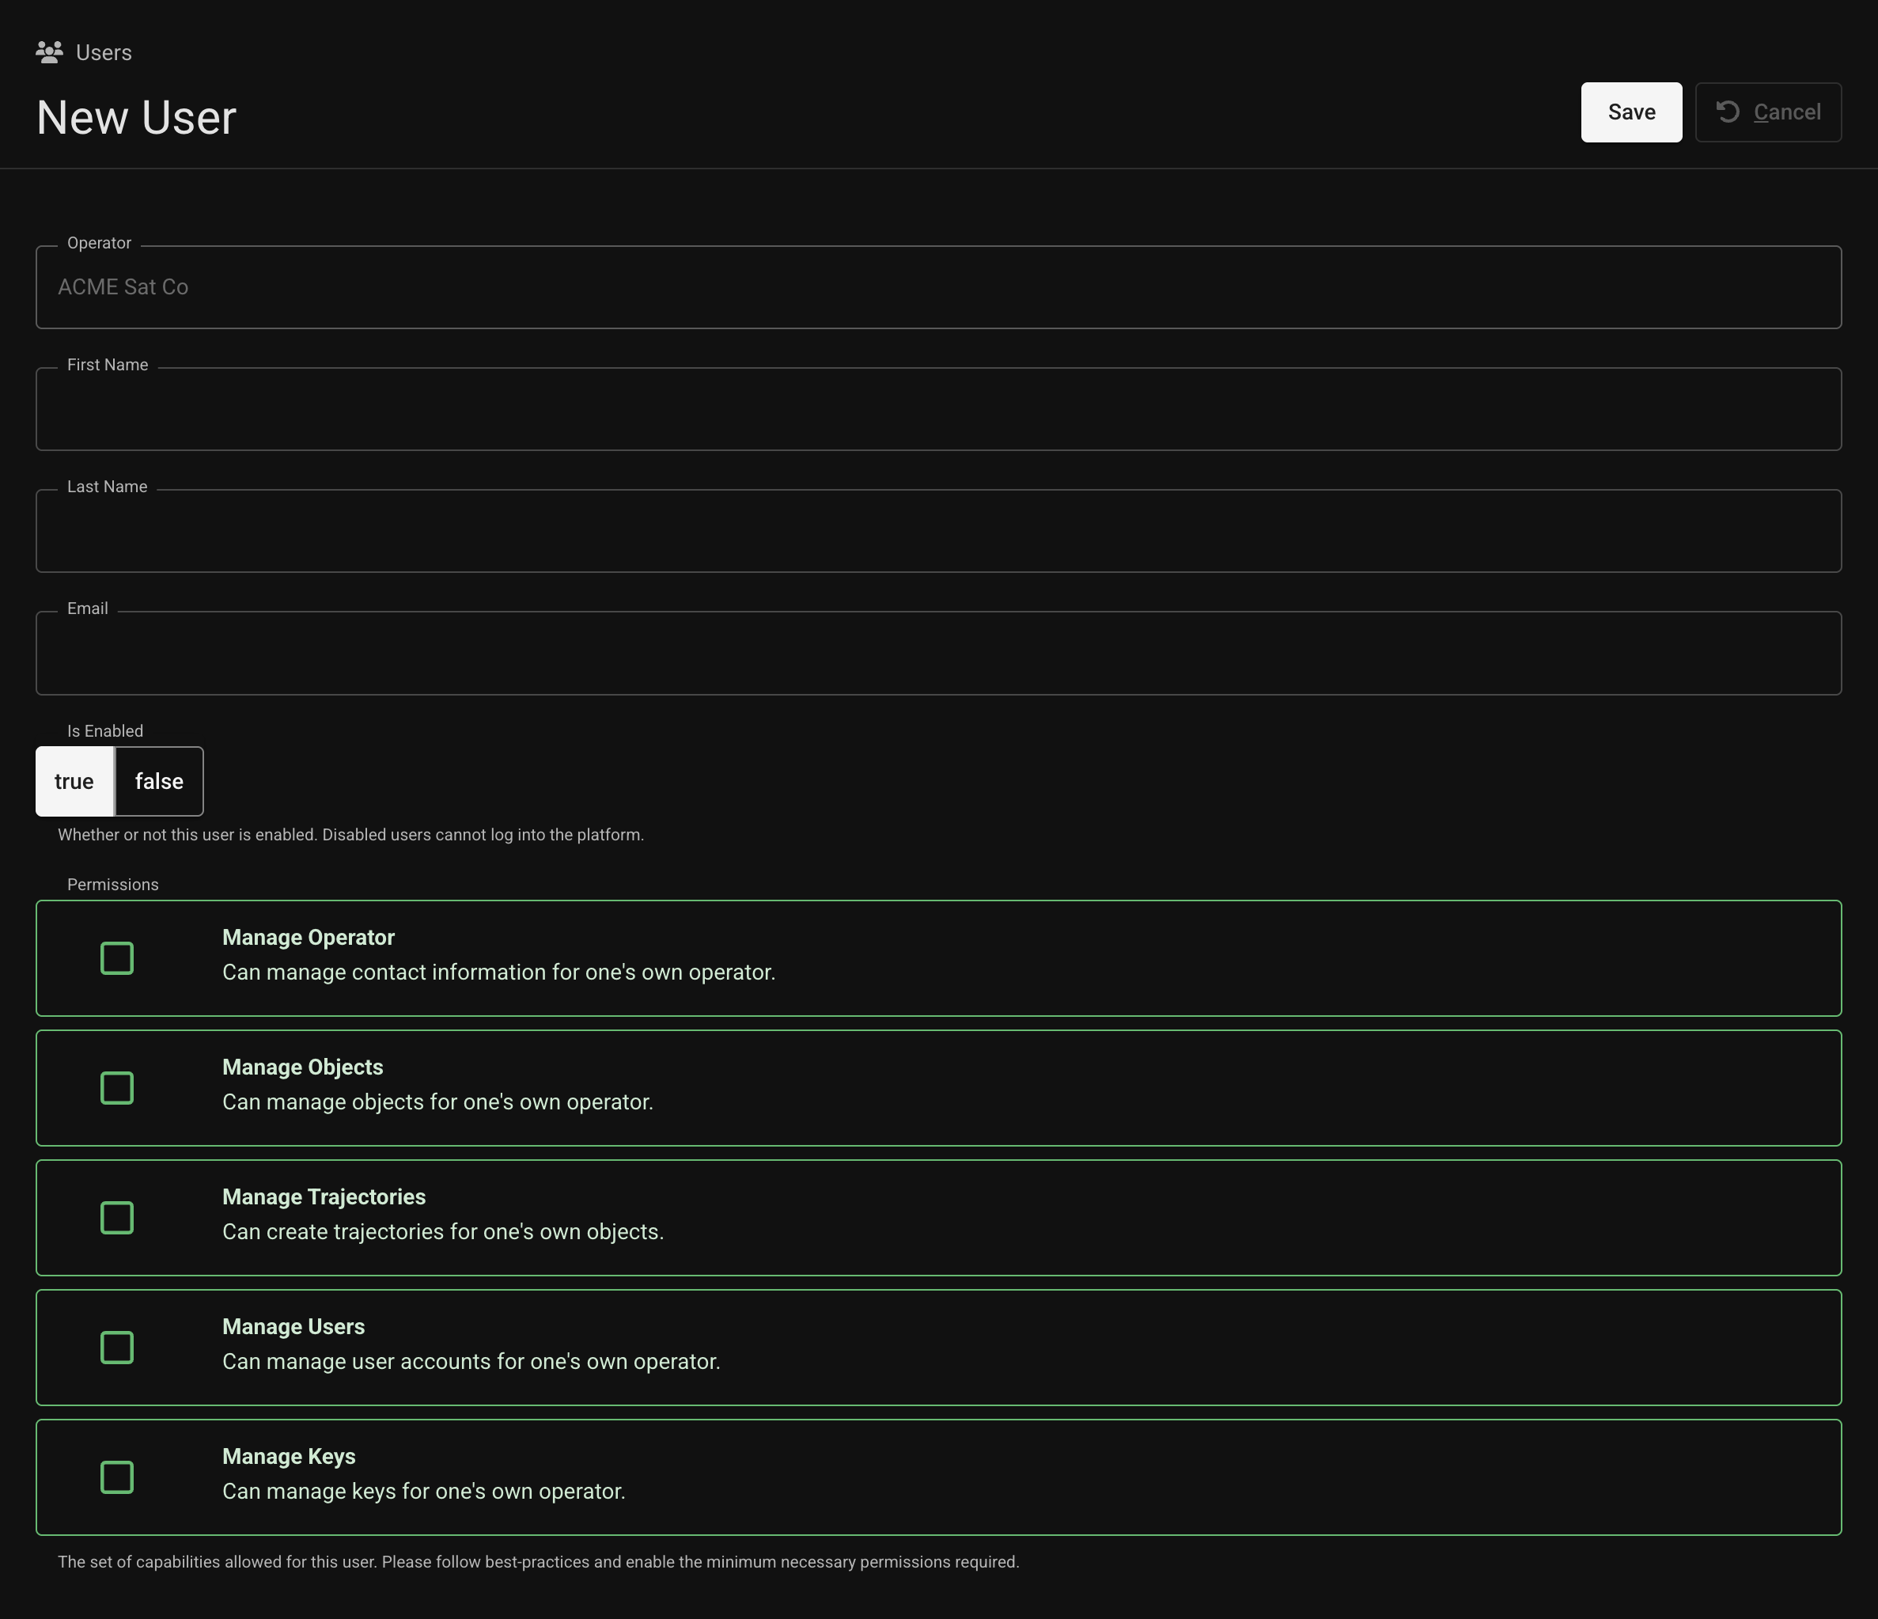Viewport: 1878px width, 1619px height.
Task: Tick the Manage Keys permission checkbox
Action: coord(117,1477)
